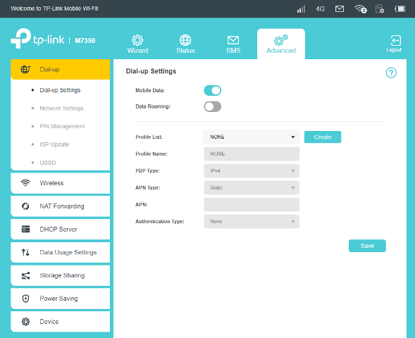
Task: Click the 4G network indicator
Action: coord(320,9)
